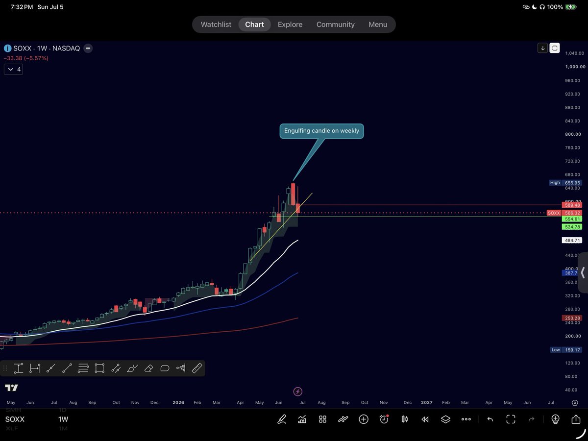Screen dimensions: 588x441
Task: Click the SOXX 566.32 price label
Action: click(x=563, y=213)
